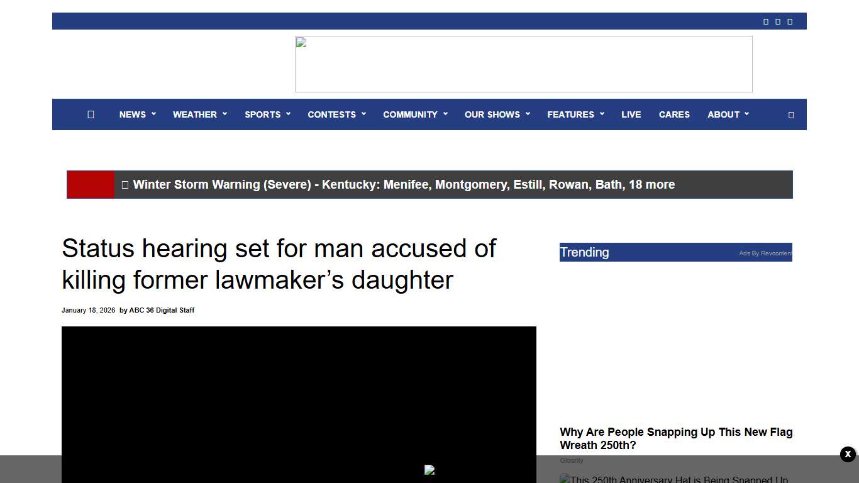Click the ABC 36 Digital Staff byline
Viewport: 859px width, 483px height.
(162, 310)
